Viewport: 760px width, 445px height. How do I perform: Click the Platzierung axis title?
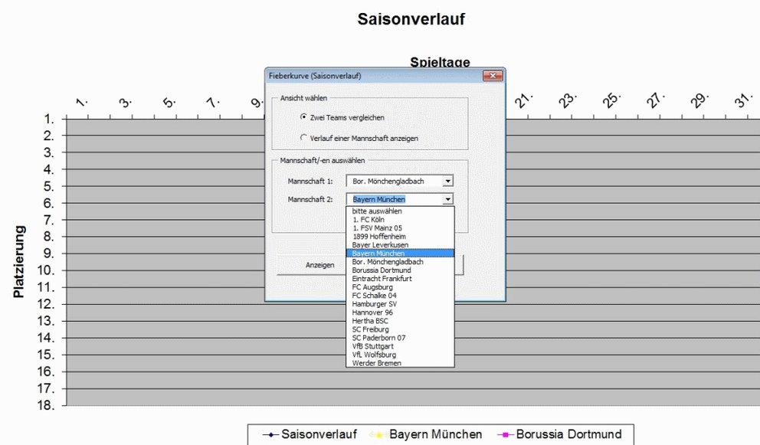[18, 261]
